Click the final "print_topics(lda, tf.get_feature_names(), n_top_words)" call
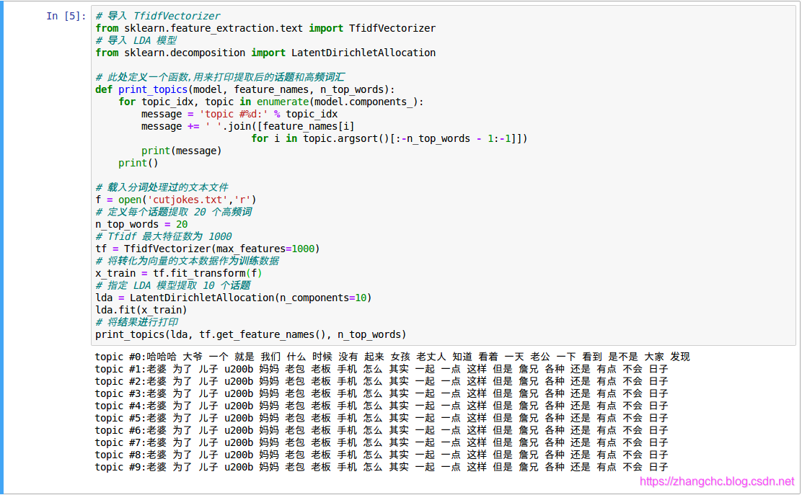This screenshot has height=495, width=802. [251, 334]
